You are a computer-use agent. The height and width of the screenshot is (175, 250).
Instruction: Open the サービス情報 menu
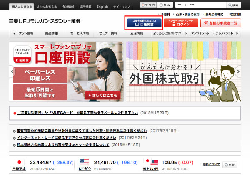point(80,33)
